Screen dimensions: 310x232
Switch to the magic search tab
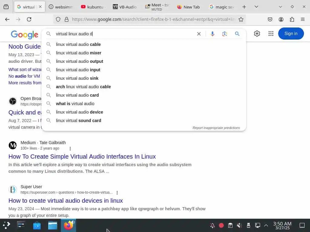pos(221,7)
